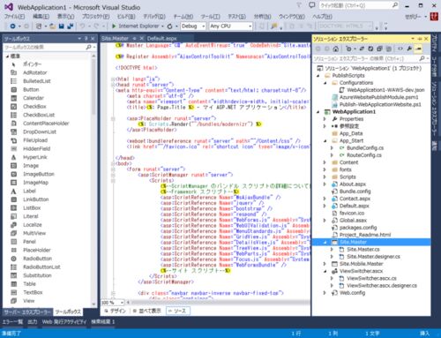Click the Save All icon in the toolbar
The image size is (441, 338).
pyautogui.click(x=71, y=26)
